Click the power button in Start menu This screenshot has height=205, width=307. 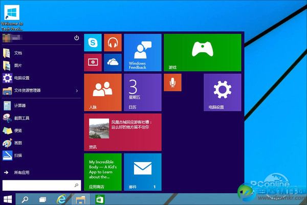77,38
